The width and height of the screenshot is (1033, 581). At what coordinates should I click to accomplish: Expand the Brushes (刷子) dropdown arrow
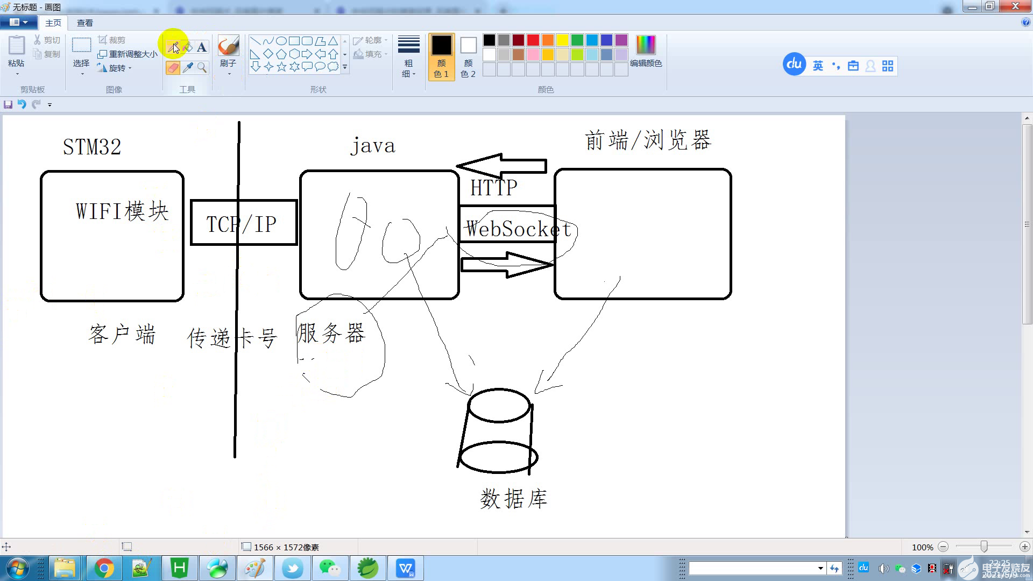click(229, 74)
